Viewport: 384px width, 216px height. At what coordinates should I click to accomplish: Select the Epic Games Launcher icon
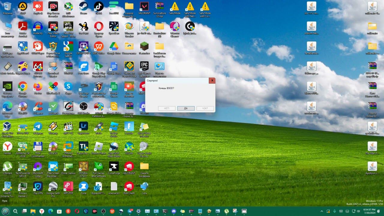(144, 70)
